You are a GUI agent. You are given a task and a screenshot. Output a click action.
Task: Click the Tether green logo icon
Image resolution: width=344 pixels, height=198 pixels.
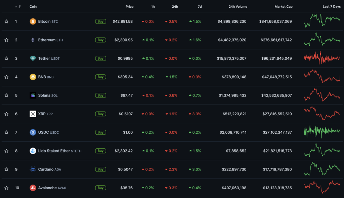point(33,58)
